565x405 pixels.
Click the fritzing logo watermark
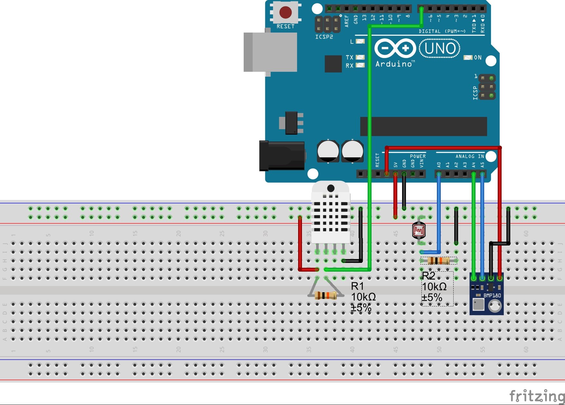537,395
